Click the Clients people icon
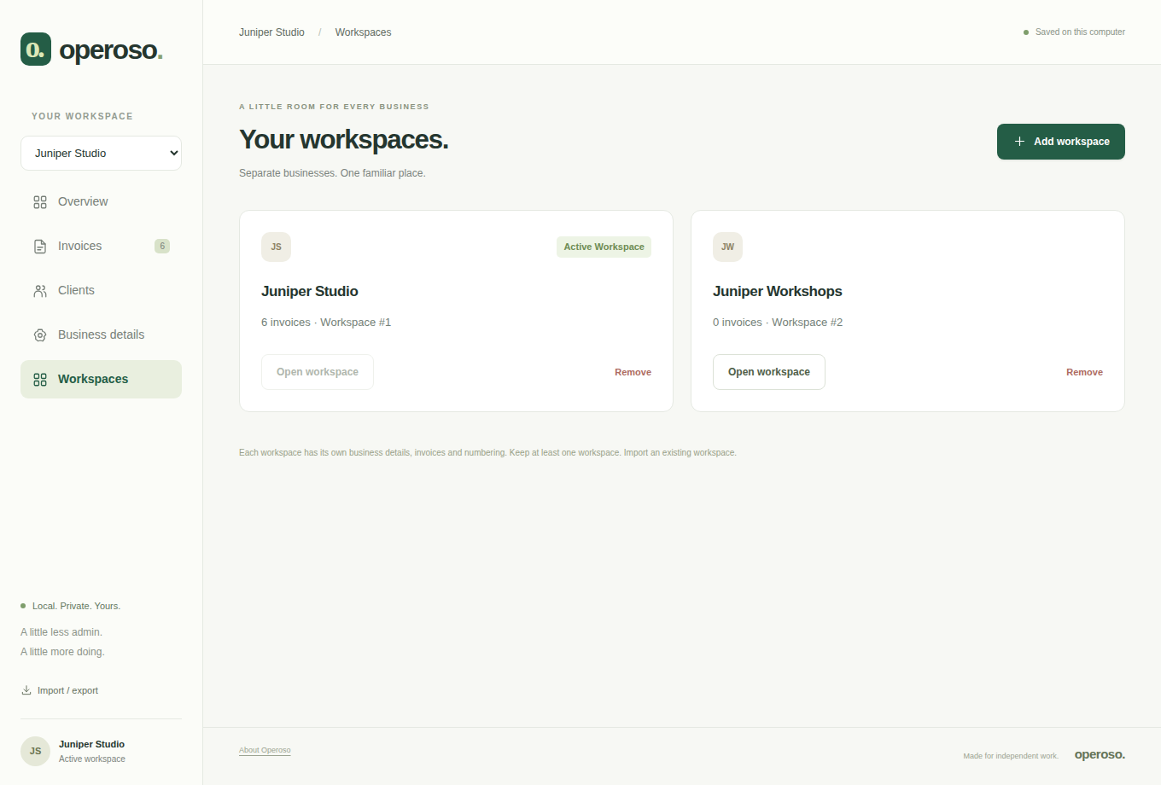Viewport: 1161px width, 785px height. pyautogui.click(x=40, y=291)
